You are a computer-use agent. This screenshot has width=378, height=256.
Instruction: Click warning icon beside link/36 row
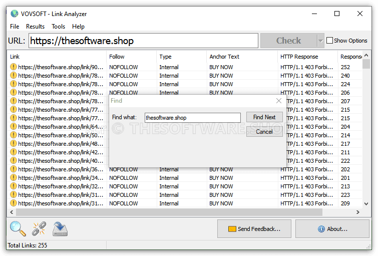coord(13,169)
